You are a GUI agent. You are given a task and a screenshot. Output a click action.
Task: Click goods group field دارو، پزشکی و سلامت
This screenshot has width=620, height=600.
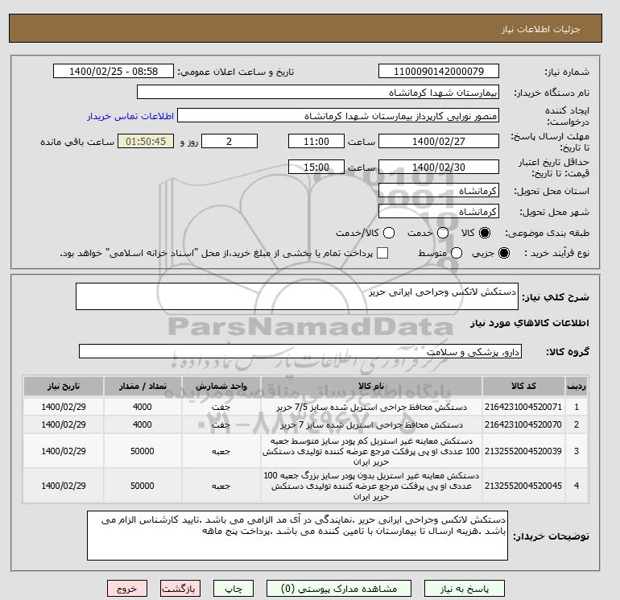tap(300, 351)
